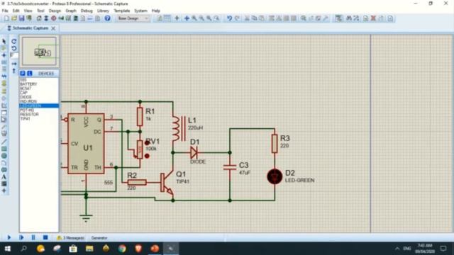
Task: Click the Home page toolbar icon
Action: point(39,18)
